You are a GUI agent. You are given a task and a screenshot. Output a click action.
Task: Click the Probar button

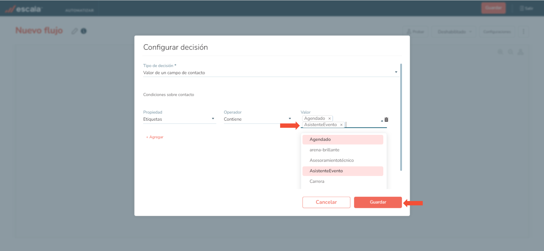tap(415, 32)
